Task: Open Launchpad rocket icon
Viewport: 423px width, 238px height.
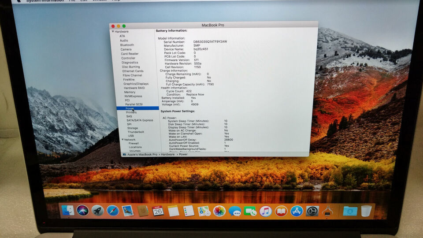Action: tap(97, 211)
